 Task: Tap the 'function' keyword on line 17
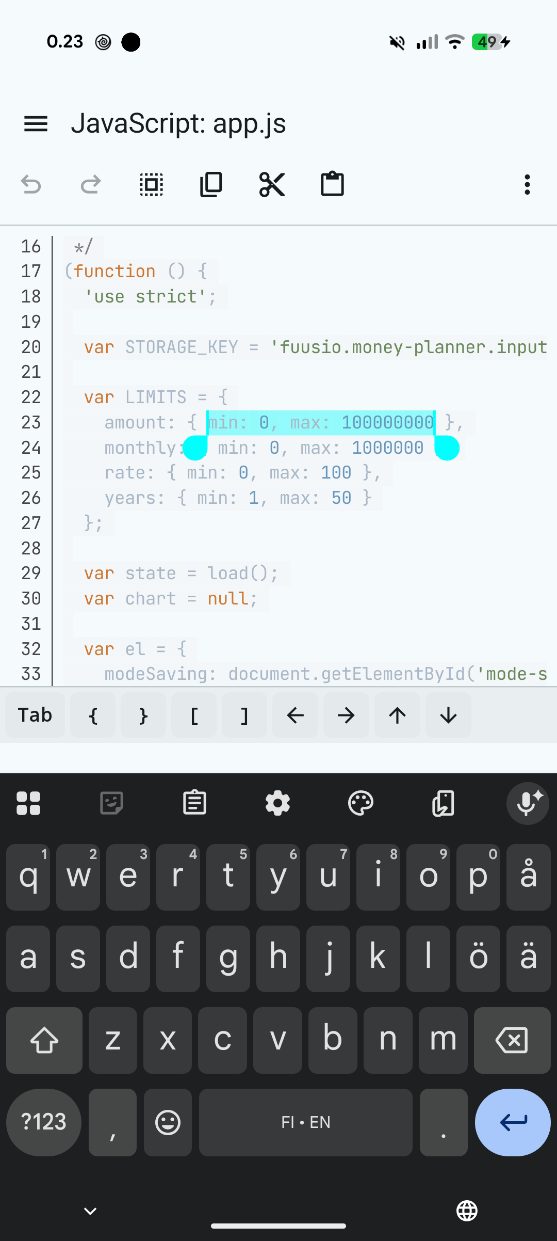click(114, 271)
